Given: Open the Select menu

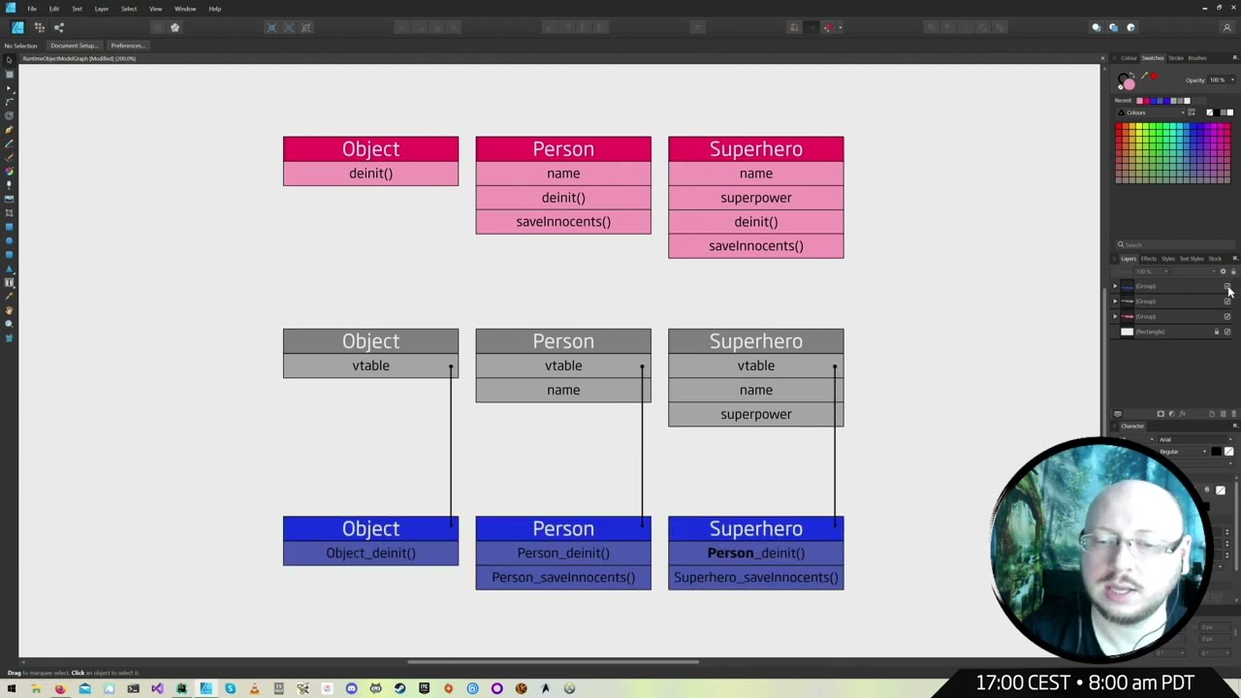Looking at the screenshot, I should point(129,9).
